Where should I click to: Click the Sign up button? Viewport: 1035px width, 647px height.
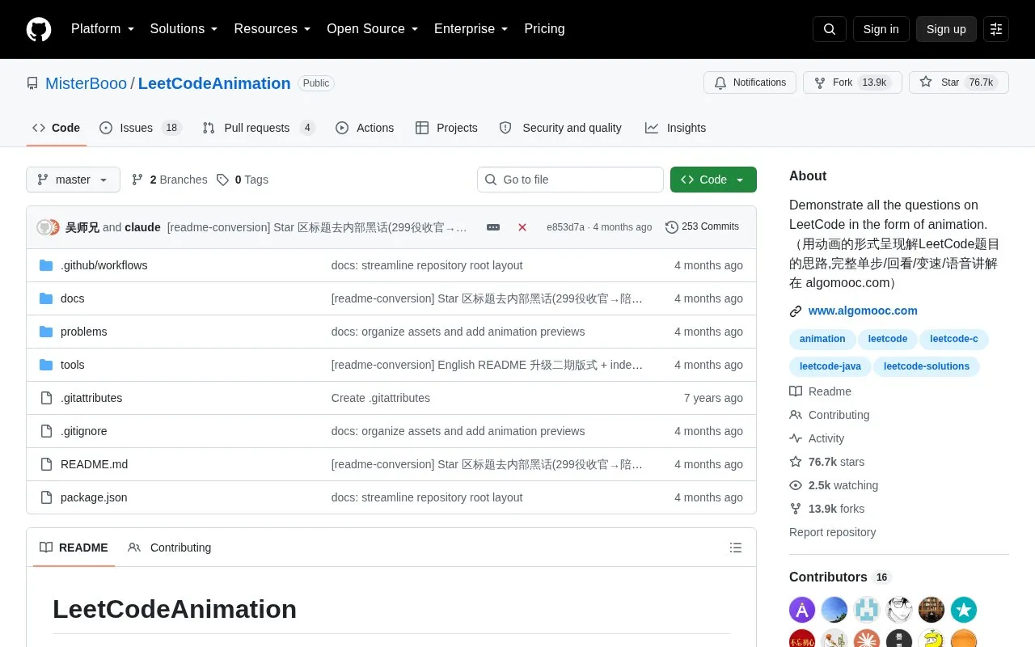pyautogui.click(x=946, y=29)
